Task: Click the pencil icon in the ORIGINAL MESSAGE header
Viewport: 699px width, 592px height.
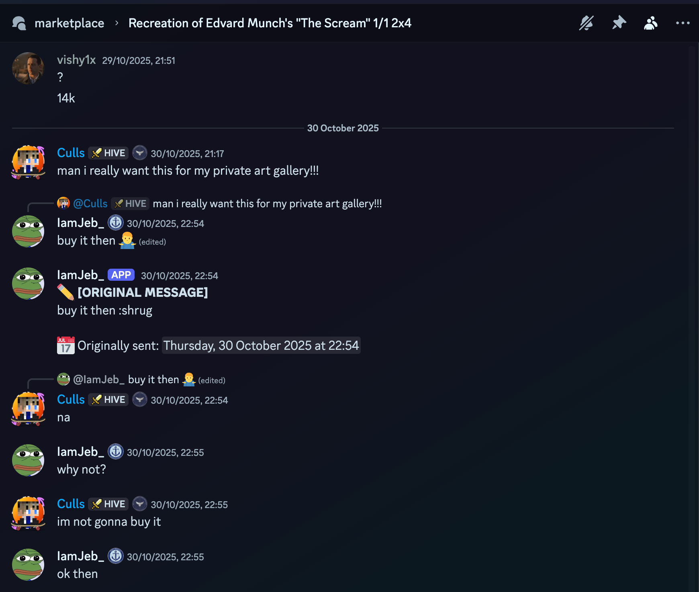Action: click(x=65, y=292)
